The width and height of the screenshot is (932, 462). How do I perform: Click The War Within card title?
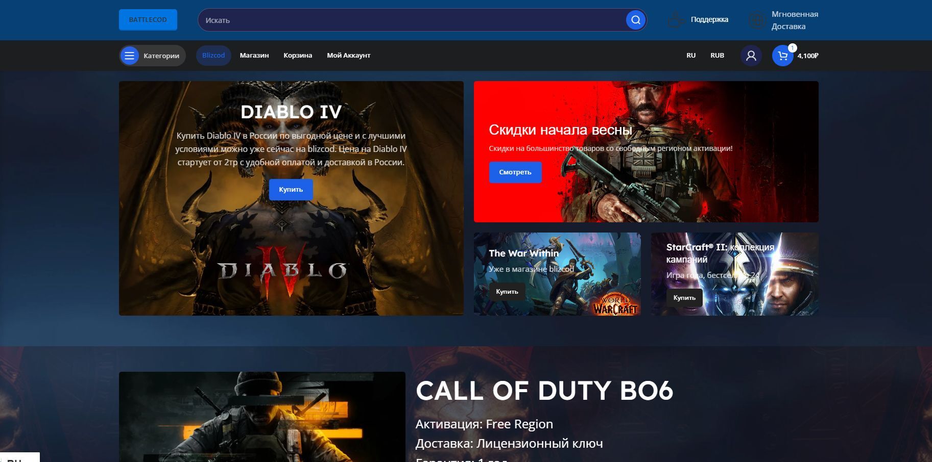click(x=524, y=253)
